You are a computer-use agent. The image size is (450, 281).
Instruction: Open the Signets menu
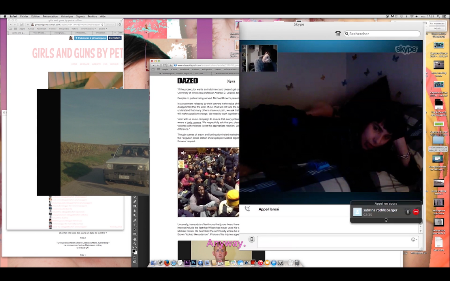click(x=80, y=16)
